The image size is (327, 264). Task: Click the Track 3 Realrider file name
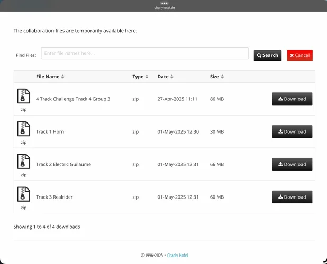[54, 197]
